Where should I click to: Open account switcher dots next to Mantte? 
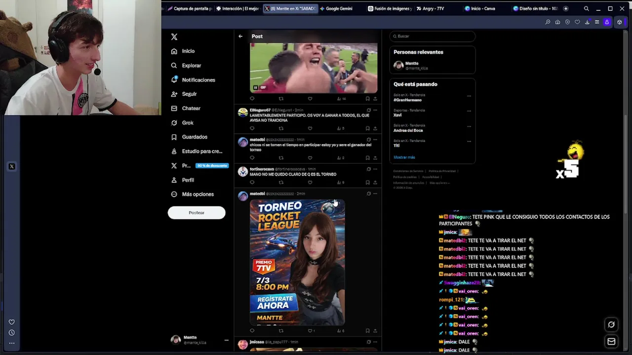pyautogui.click(x=227, y=340)
